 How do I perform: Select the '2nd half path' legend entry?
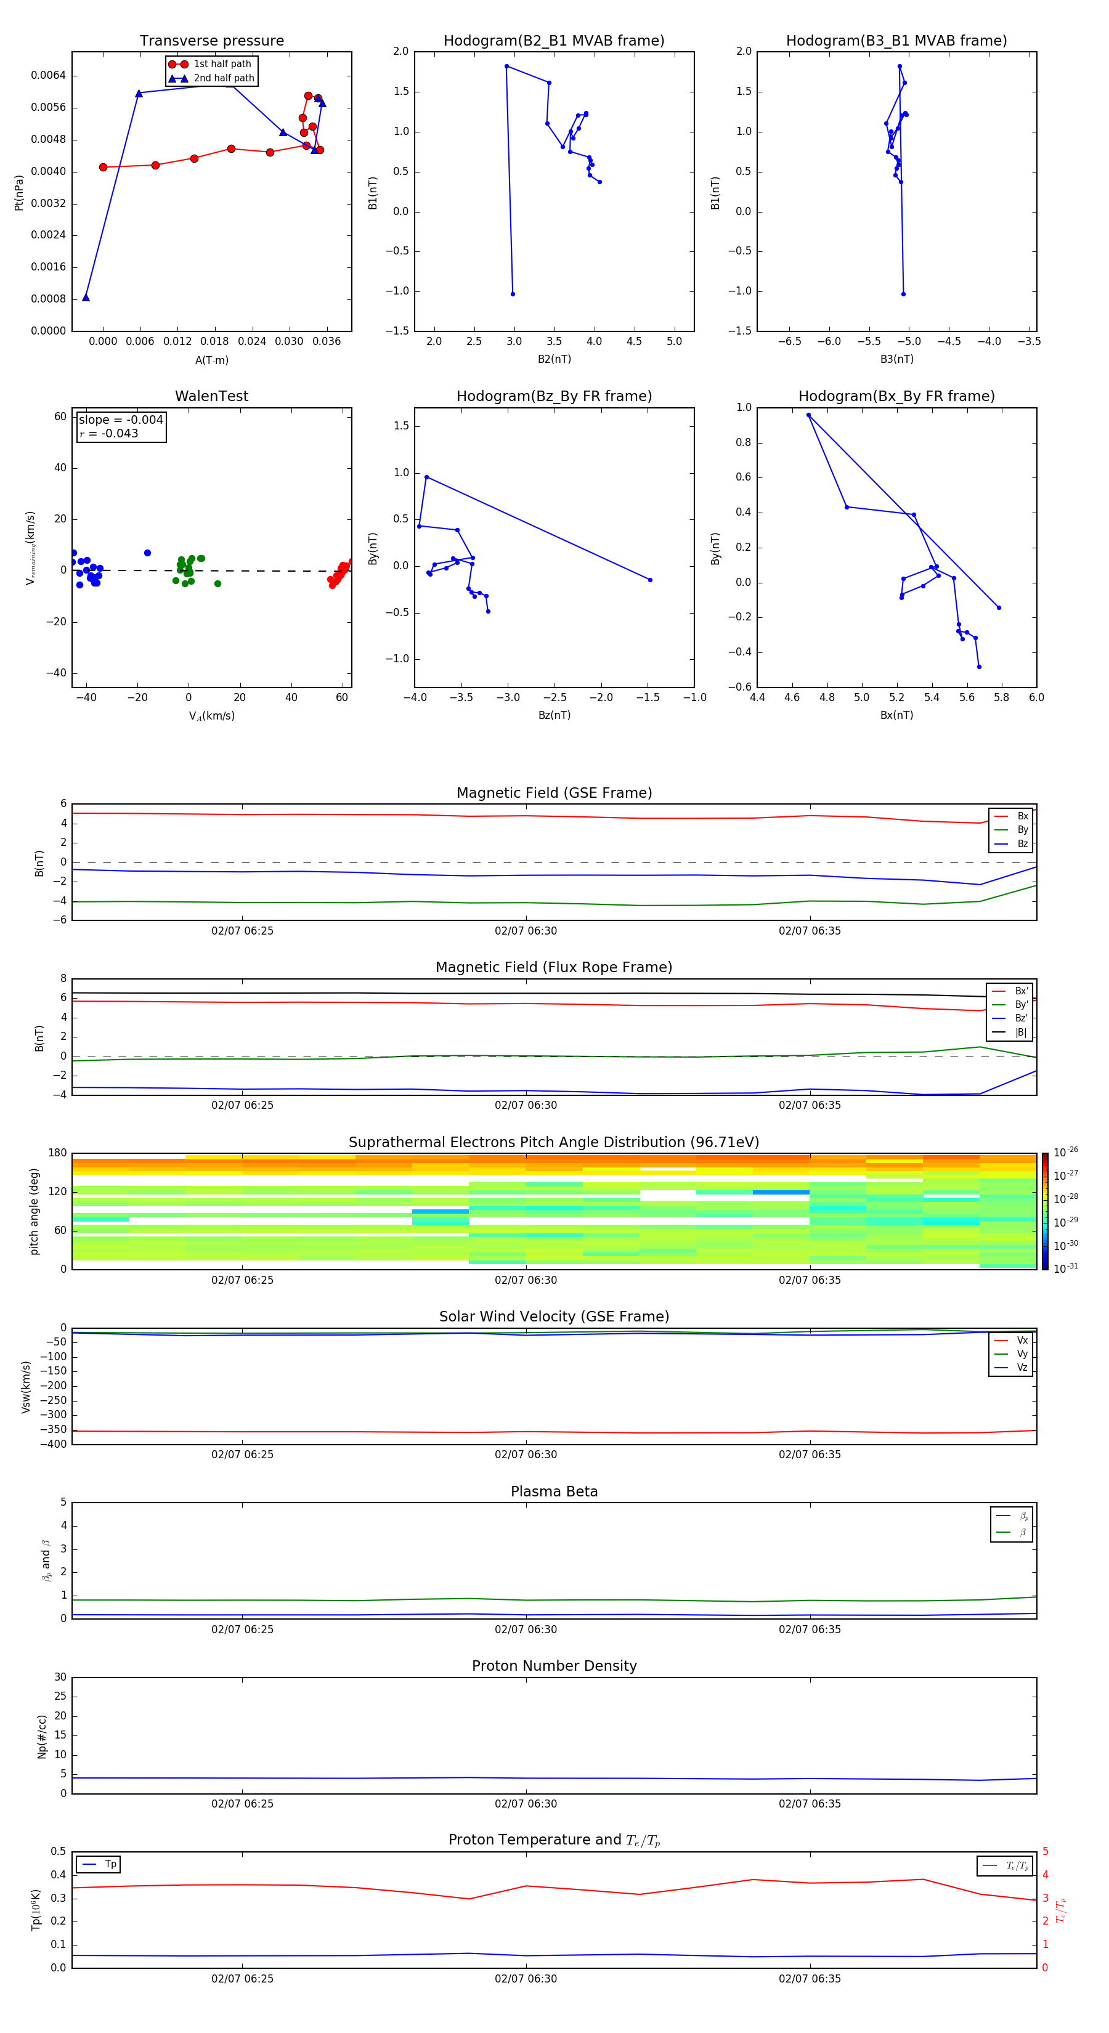tap(211, 78)
